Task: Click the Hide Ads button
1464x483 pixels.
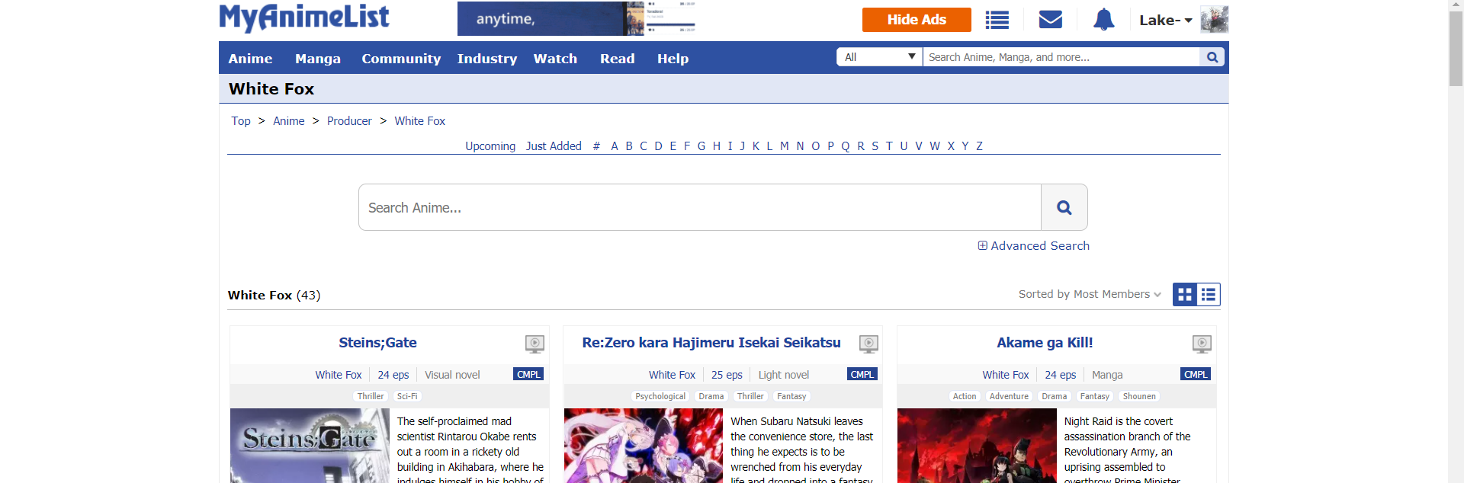Action: coord(916,20)
